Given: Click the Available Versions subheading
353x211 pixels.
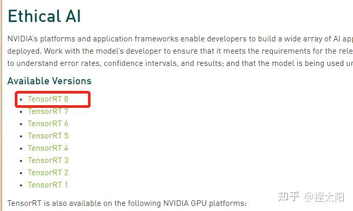Looking at the screenshot, I should [x=49, y=81].
